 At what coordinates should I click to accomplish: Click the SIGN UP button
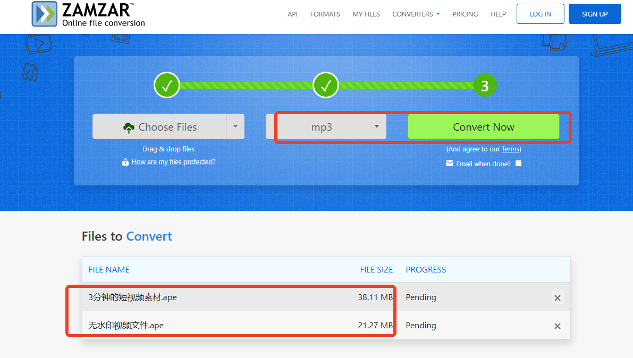pyautogui.click(x=595, y=14)
